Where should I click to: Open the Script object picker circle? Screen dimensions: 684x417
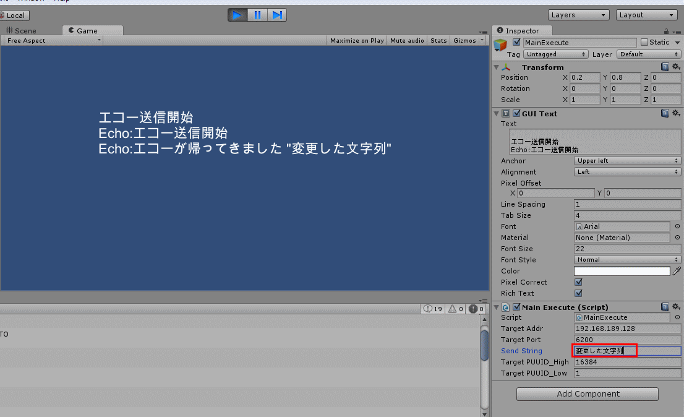[x=677, y=317]
